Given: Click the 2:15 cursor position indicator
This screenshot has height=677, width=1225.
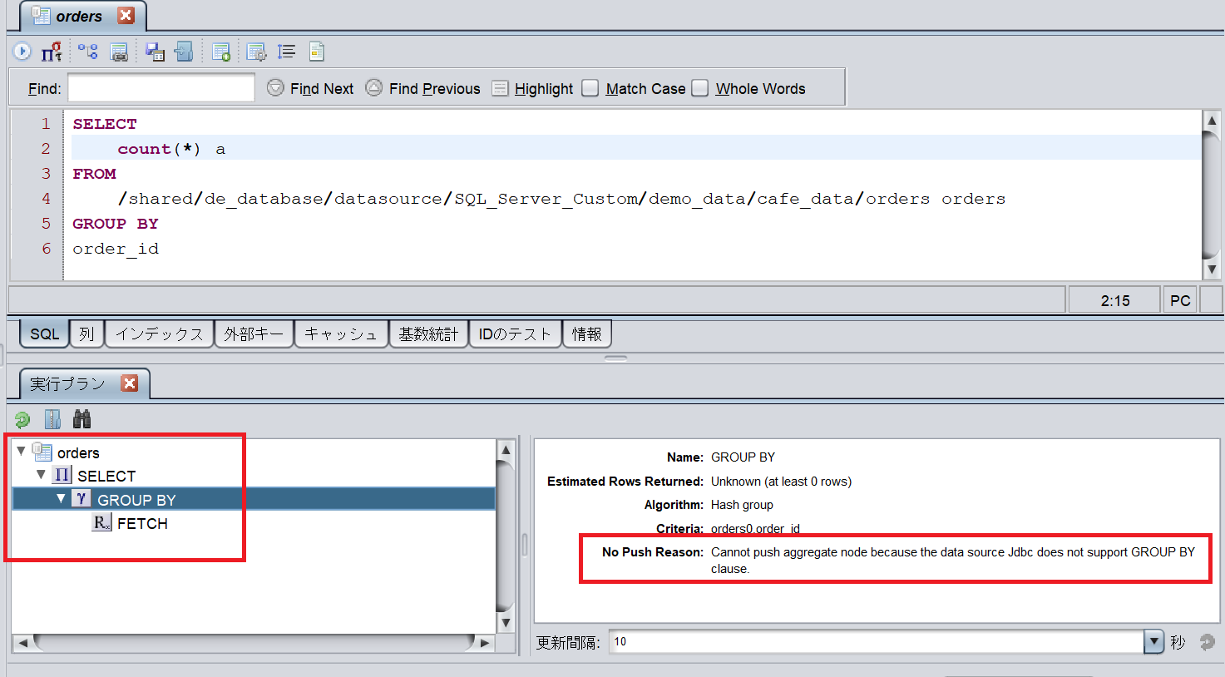Looking at the screenshot, I should [x=1114, y=300].
